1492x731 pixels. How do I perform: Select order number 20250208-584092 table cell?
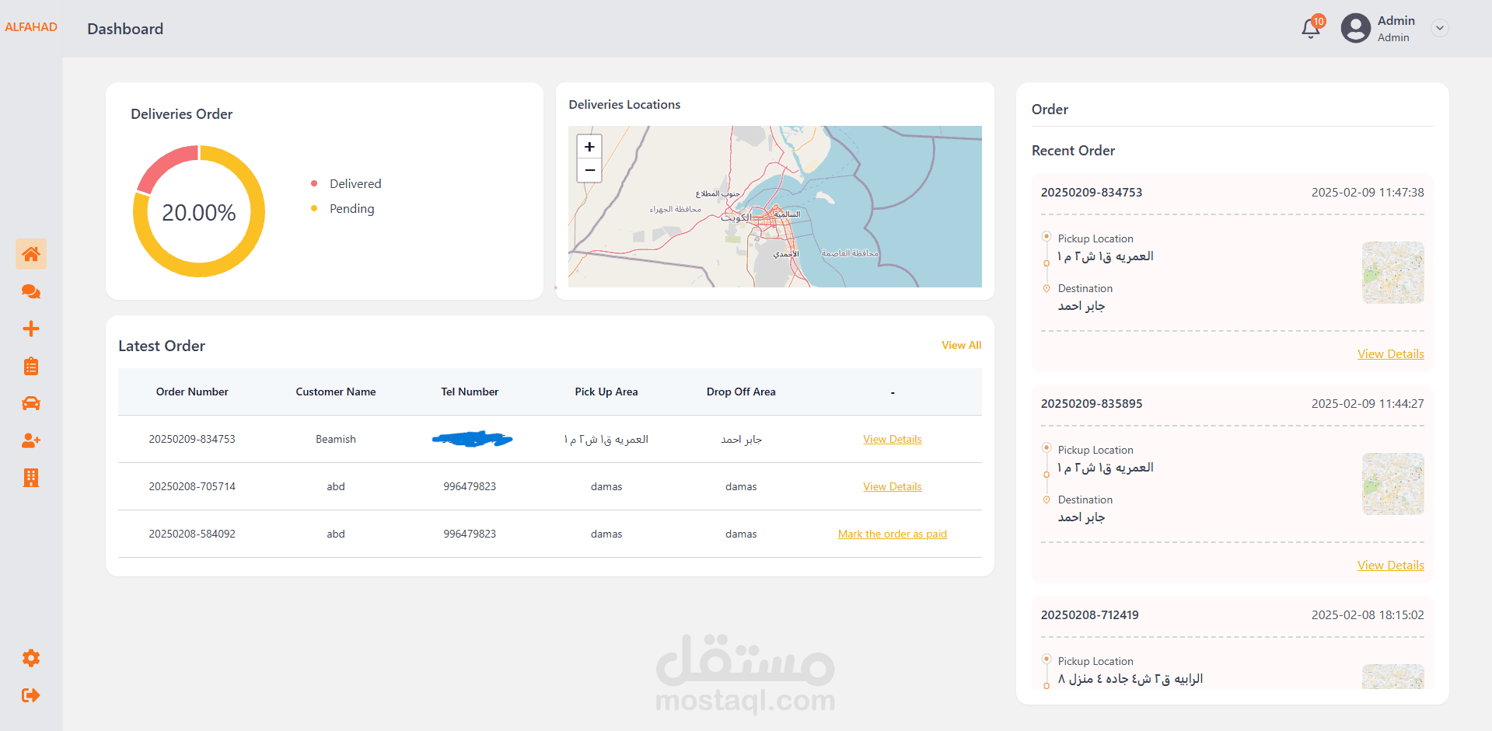tap(192, 534)
